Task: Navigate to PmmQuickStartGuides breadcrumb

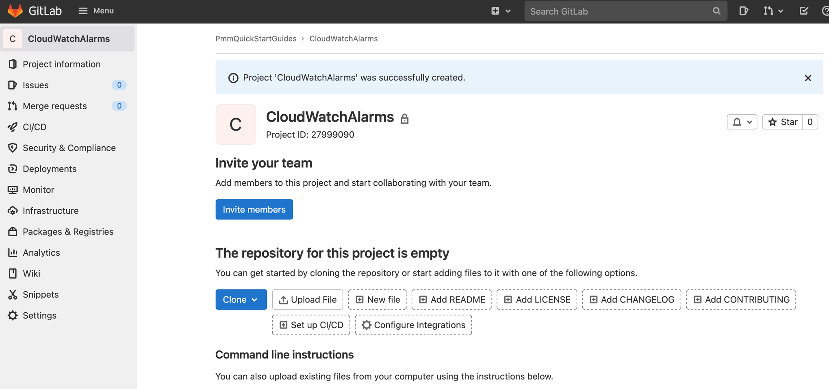Action: pyautogui.click(x=256, y=38)
